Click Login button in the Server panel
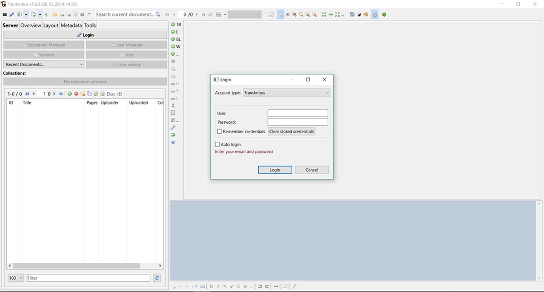 click(x=85, y=35)
